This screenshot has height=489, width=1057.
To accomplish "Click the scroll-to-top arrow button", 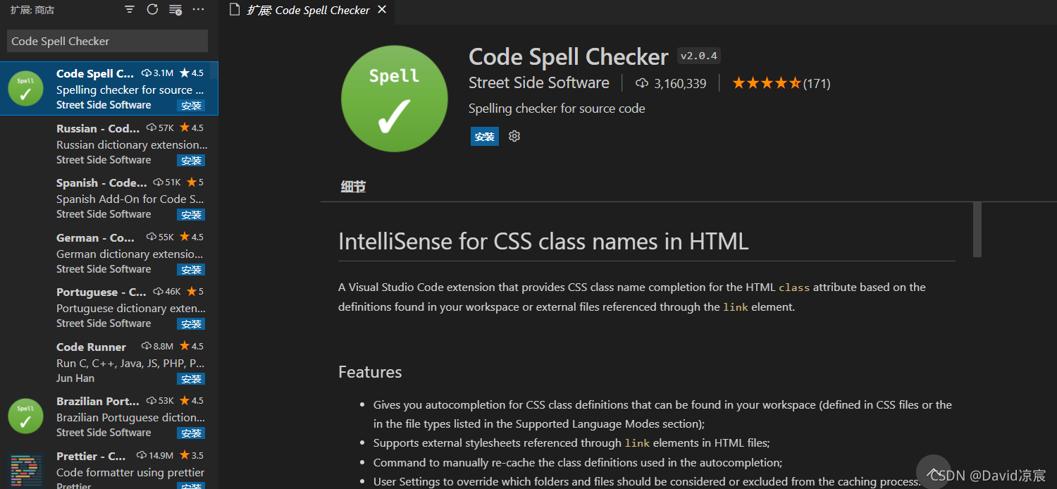I will pos(934,472).
